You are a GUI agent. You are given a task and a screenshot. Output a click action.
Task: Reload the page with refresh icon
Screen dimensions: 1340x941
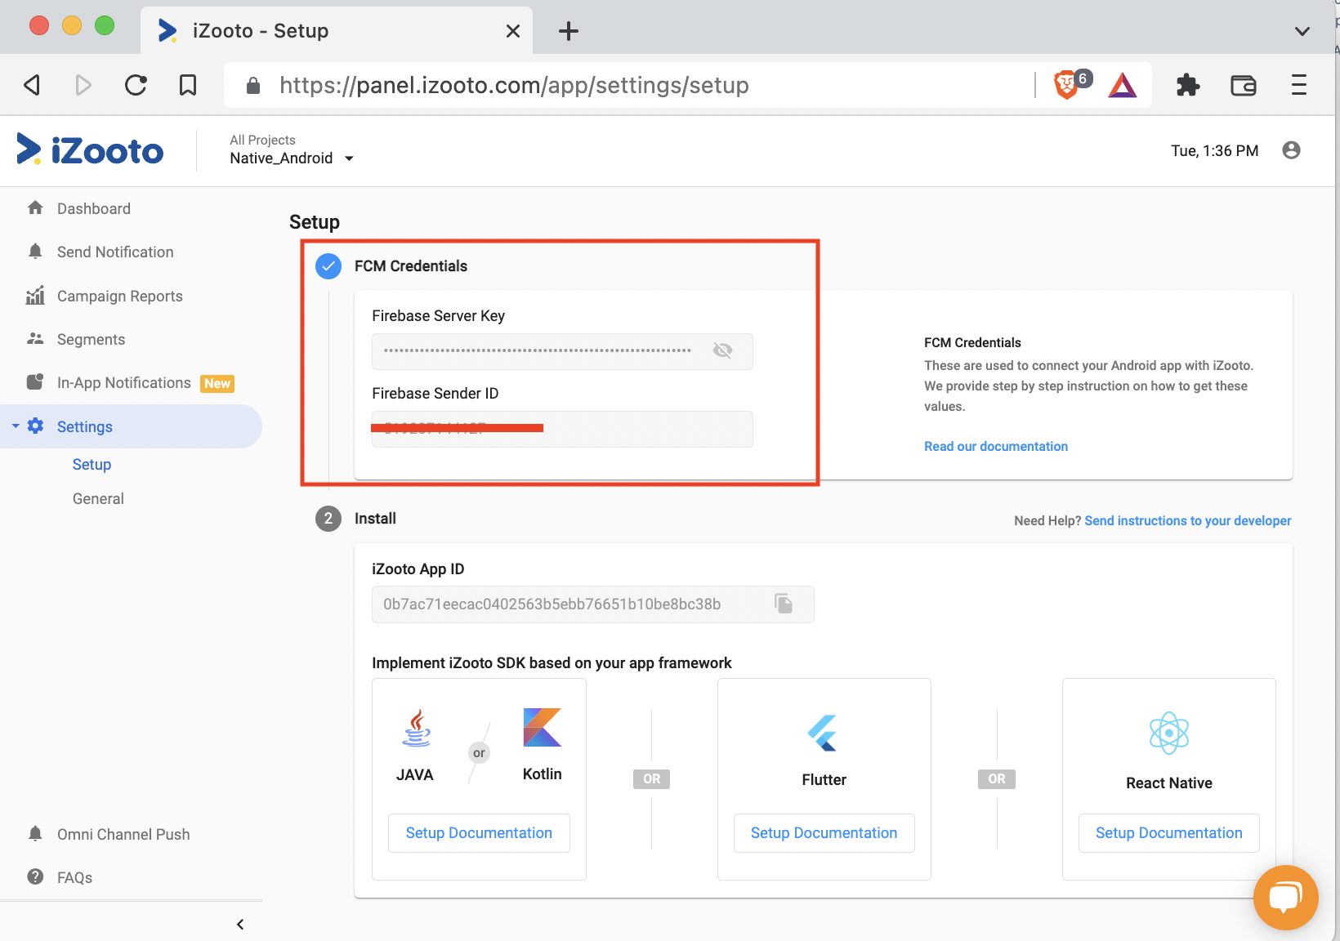136,85
